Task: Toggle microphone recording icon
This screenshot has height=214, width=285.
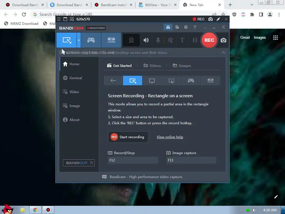Action: [158, 40]
